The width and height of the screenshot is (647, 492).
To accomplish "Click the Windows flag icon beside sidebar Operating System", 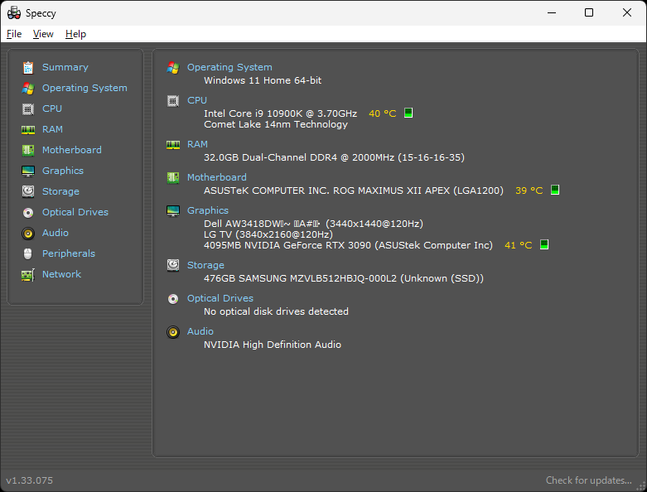I will pyautogui.click(x=28, y=89).
